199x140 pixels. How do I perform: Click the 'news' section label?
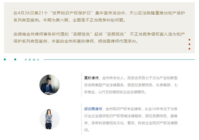[32, 59]
